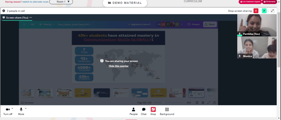
Task: Open camera options chevron
Action: click(x=12, y=108)
